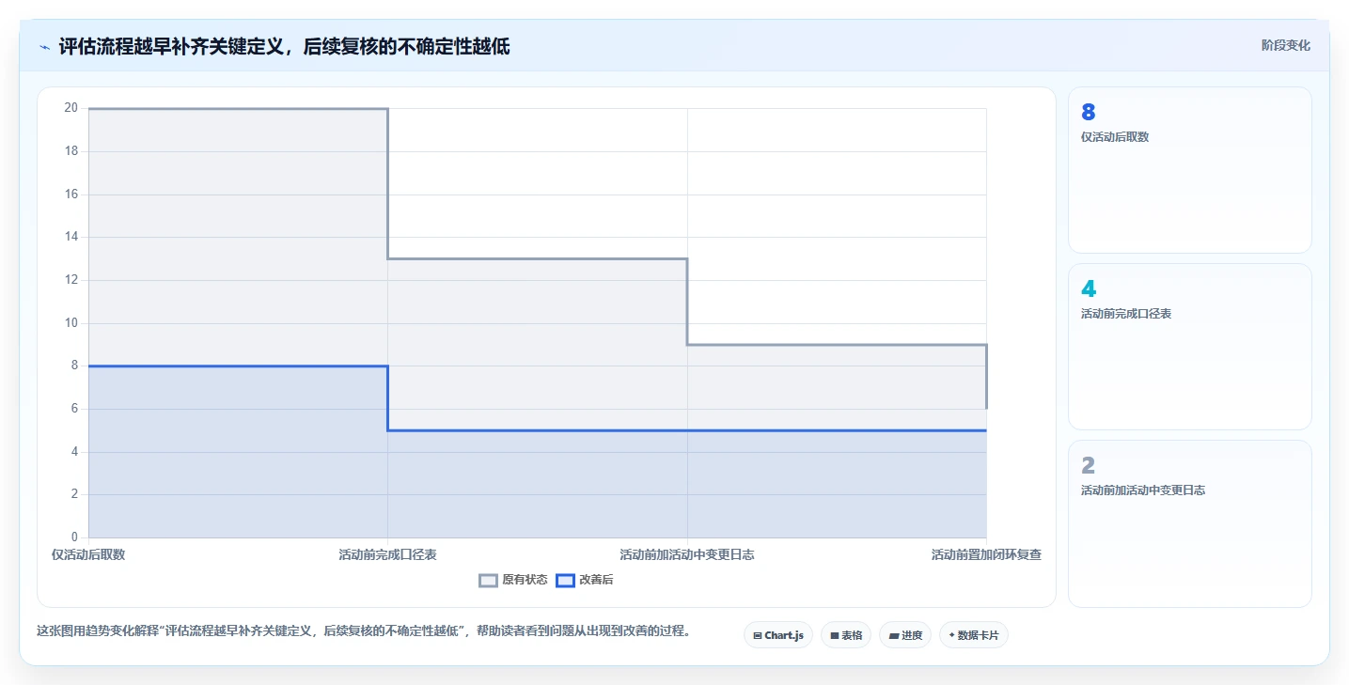Click the trend icon beside the title
1349x685 pixels.
tap(44, 47)
